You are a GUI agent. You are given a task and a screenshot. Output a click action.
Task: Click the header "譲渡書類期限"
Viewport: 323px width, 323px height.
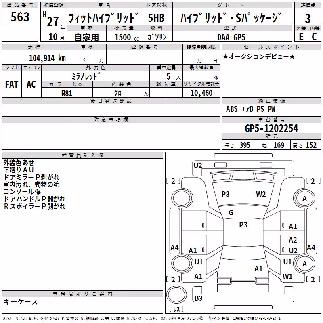pos(201,47)
